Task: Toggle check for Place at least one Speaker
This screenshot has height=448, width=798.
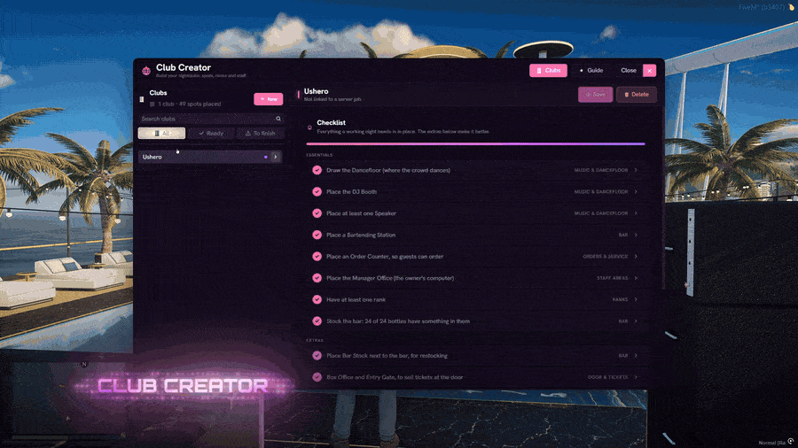Action: pyautogui.click(x=317, y=213)
